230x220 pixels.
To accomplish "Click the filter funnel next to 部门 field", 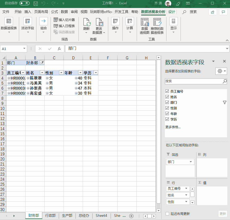I will coord(225,102).
